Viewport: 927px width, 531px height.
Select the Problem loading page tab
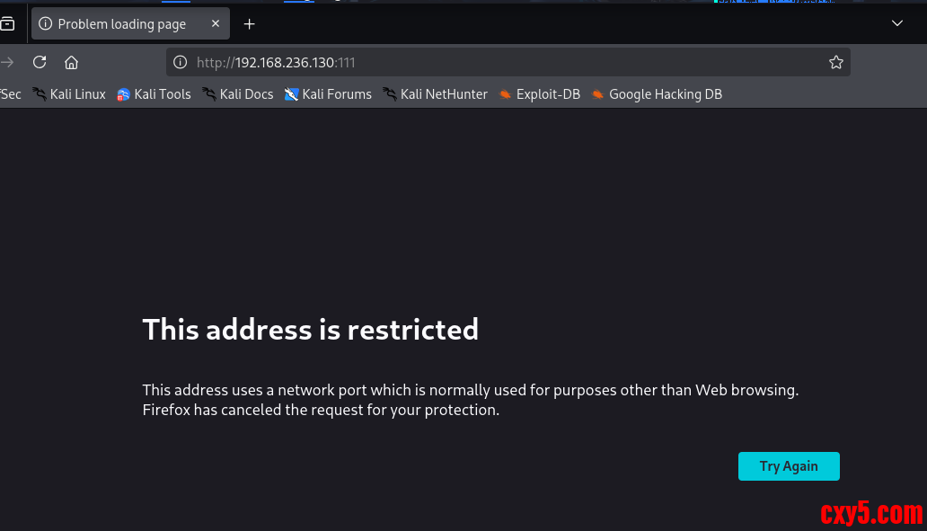(121, 24)
